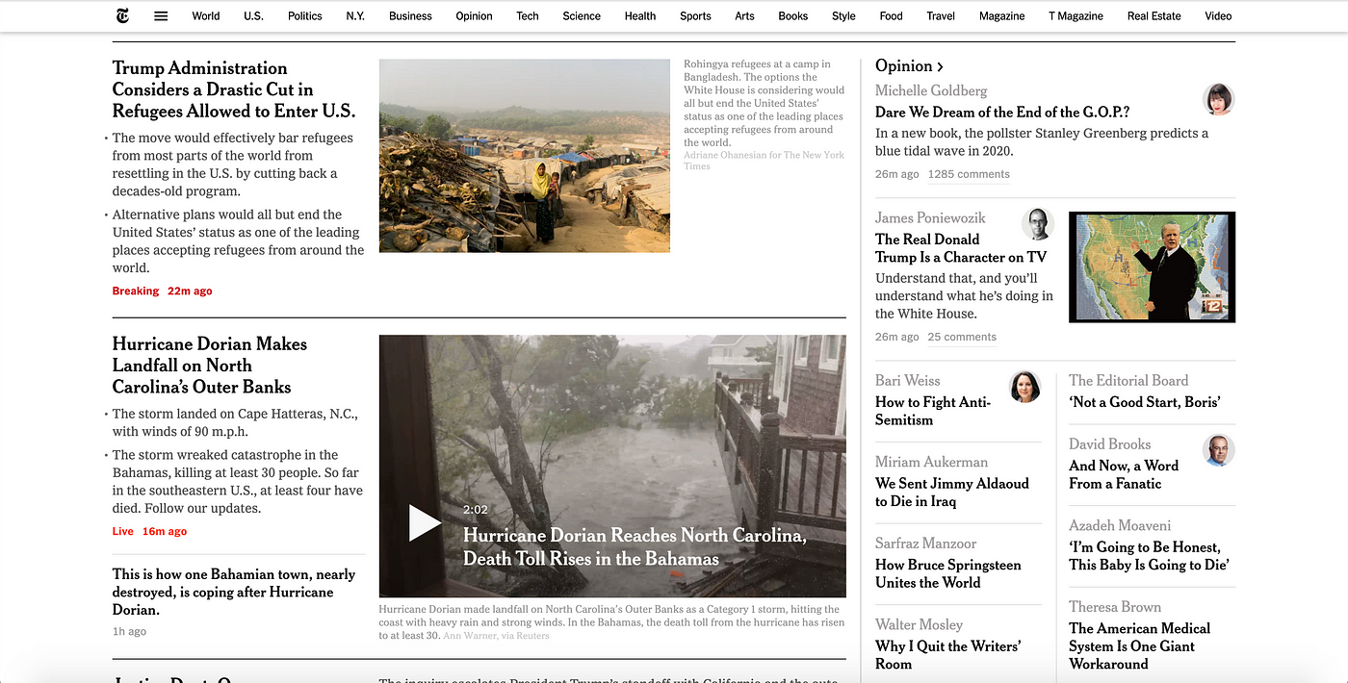Click David Brooks's author photo
Screen dimensions: 1348x683
click(1219, 450)
